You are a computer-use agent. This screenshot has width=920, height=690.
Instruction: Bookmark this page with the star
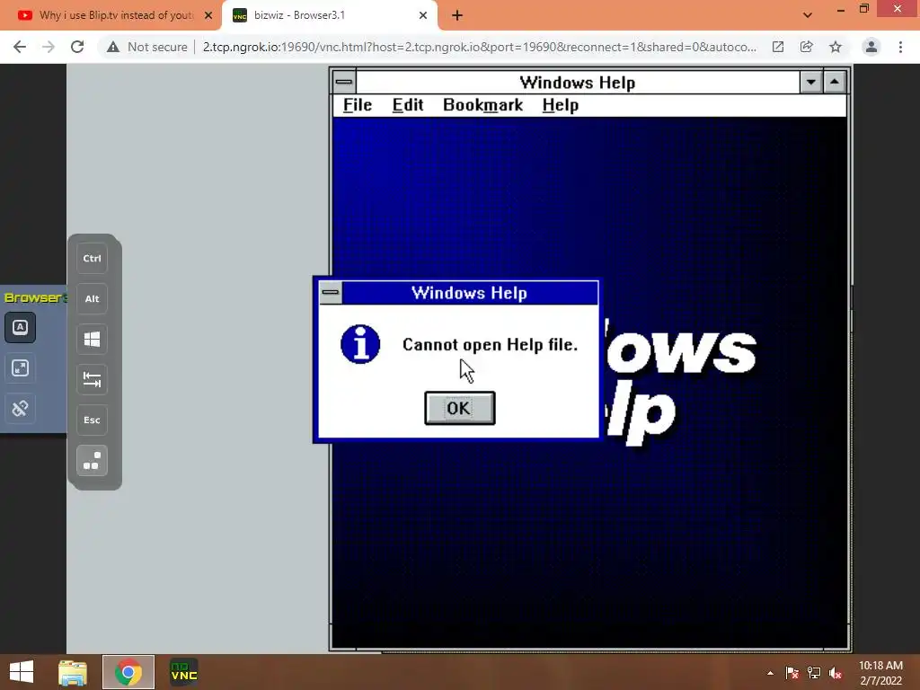[836, 47]
